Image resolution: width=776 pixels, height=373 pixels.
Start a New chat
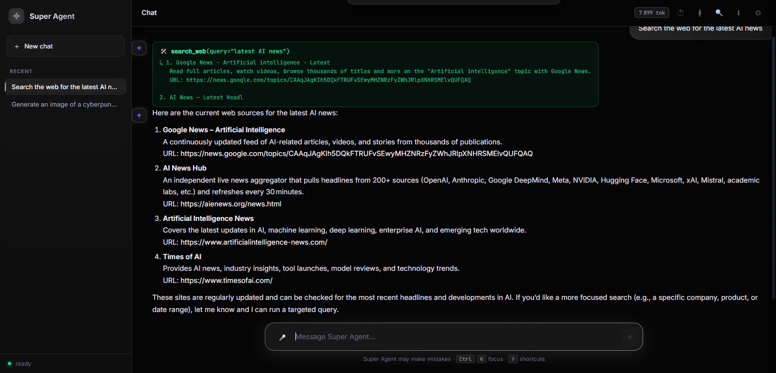65,46
